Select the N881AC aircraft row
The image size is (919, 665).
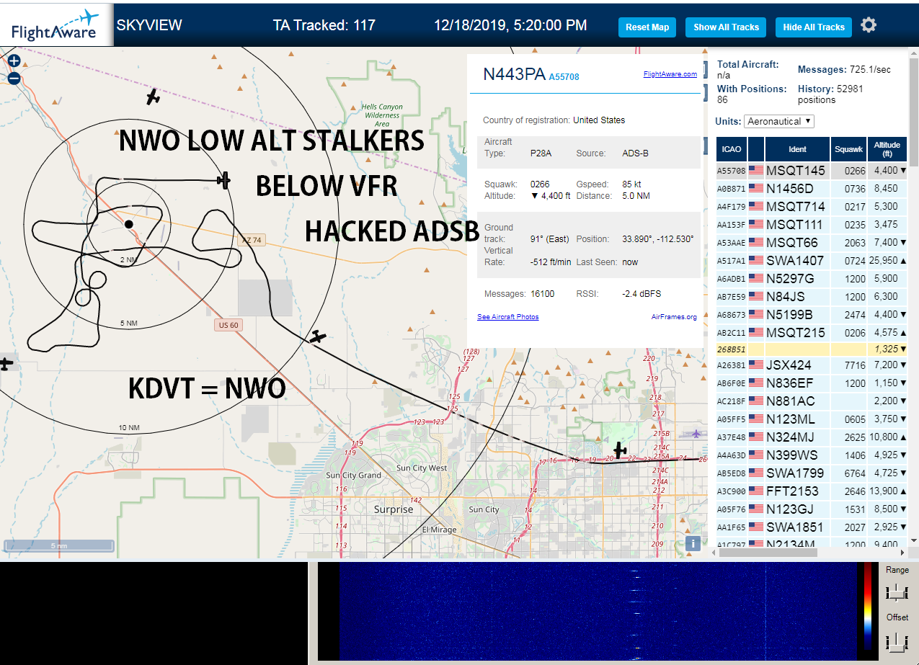812,401
